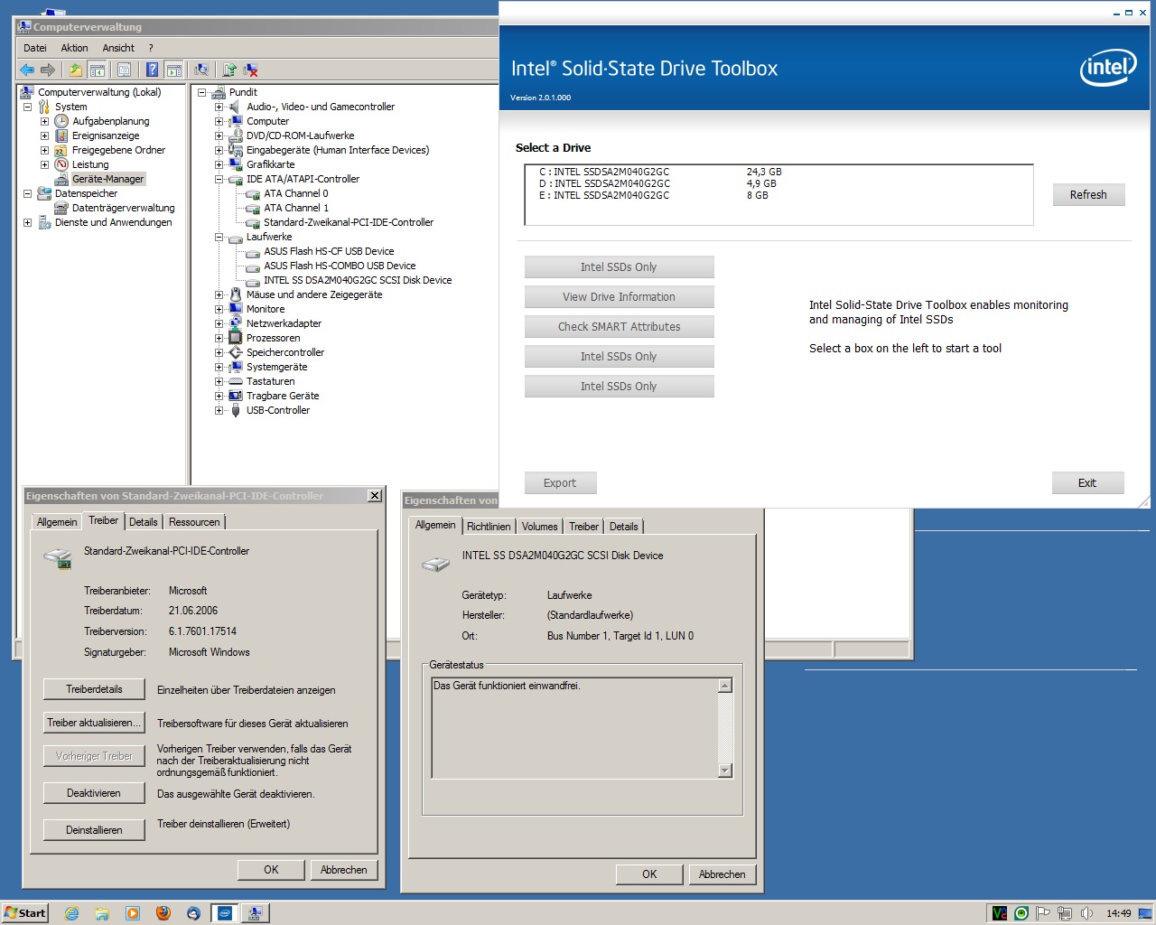Viewport: 1156px width, 925px height.
Task: Collapse the Laufwerke node
Action: [219, 237]
